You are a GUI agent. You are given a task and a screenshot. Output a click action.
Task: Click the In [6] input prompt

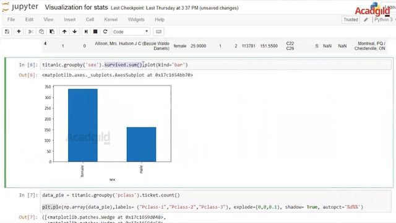point(28,65)
